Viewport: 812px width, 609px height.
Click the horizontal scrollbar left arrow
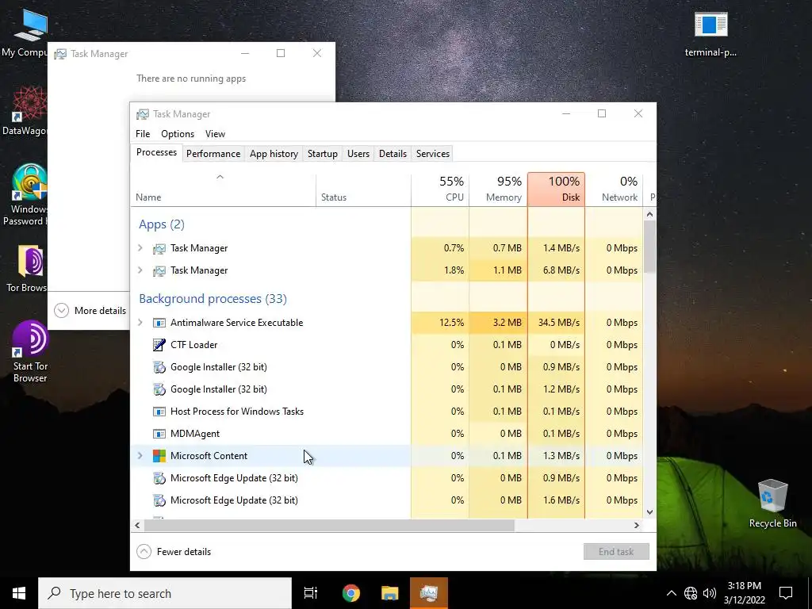[x=137, y=526]
